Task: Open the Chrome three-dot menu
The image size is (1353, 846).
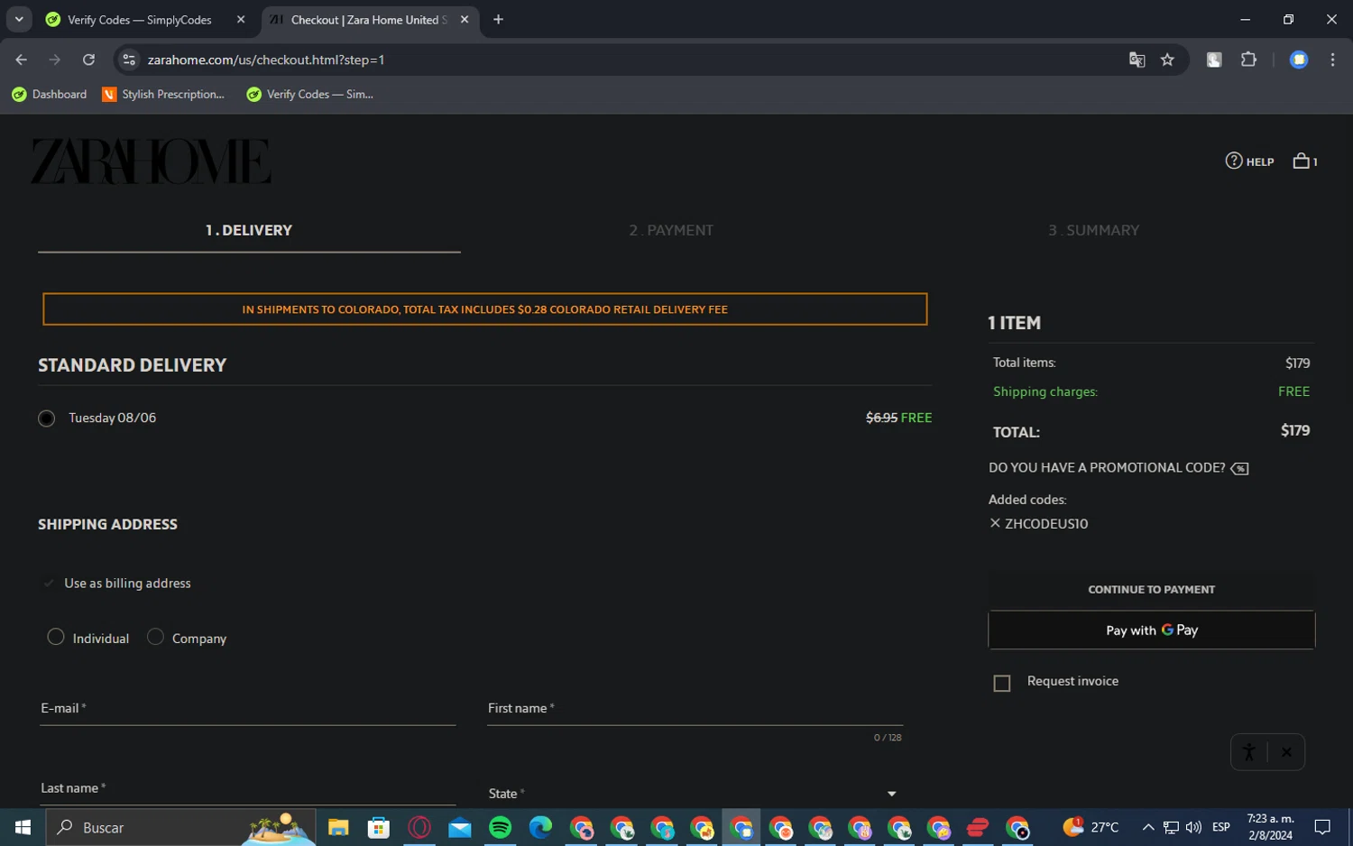Action: (x=1332, y=60)
